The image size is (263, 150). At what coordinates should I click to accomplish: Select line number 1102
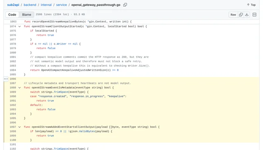pos(13,149)
